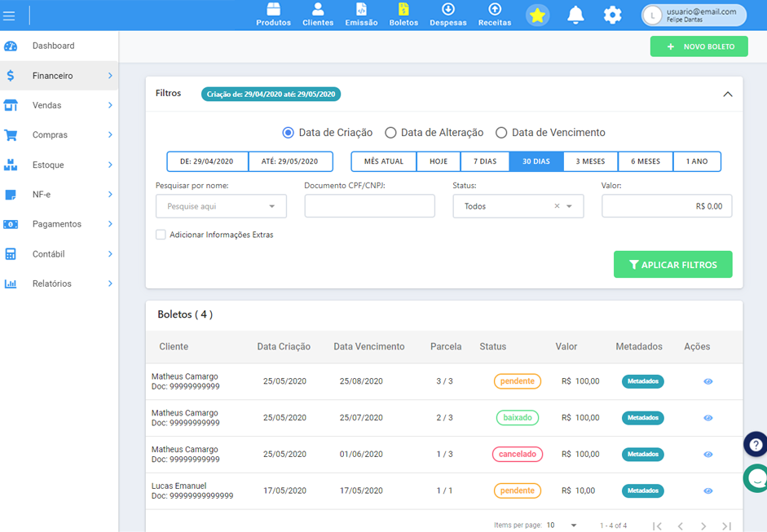Select the Data de Vencimento radio button
Image resolution: width=767 pixels, height=532 pixels.
pos(501,133)
